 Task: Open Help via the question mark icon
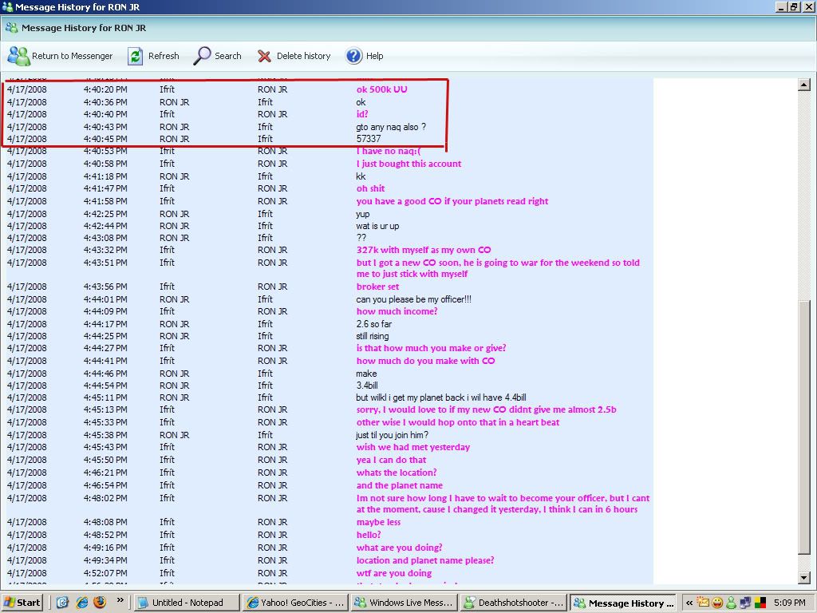(x=353, y=56)
